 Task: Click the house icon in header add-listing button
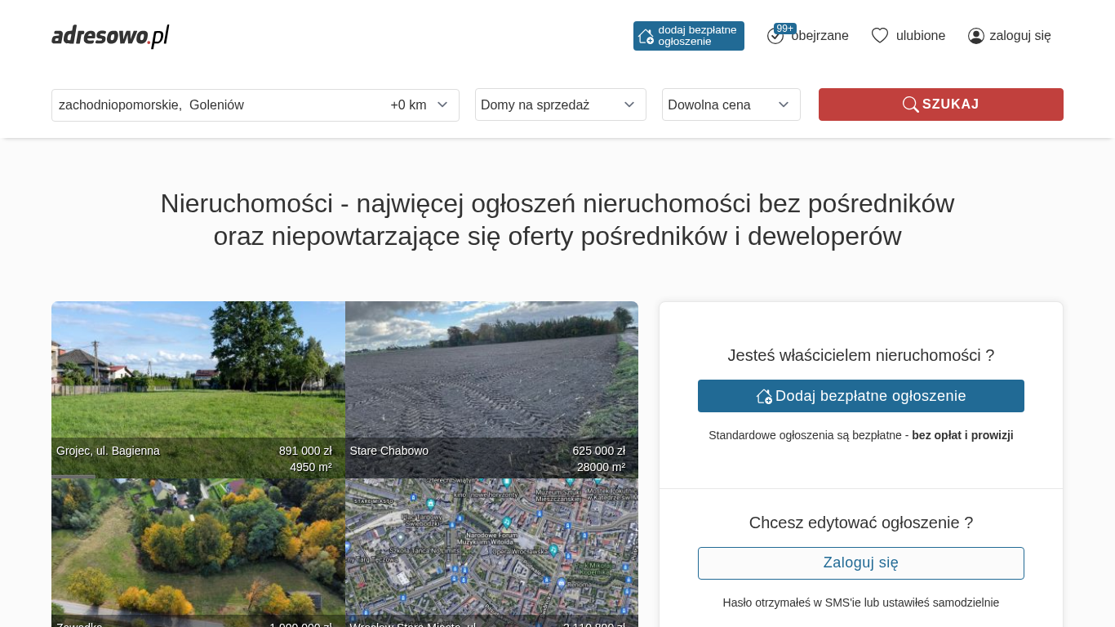[x=646, y=36]
